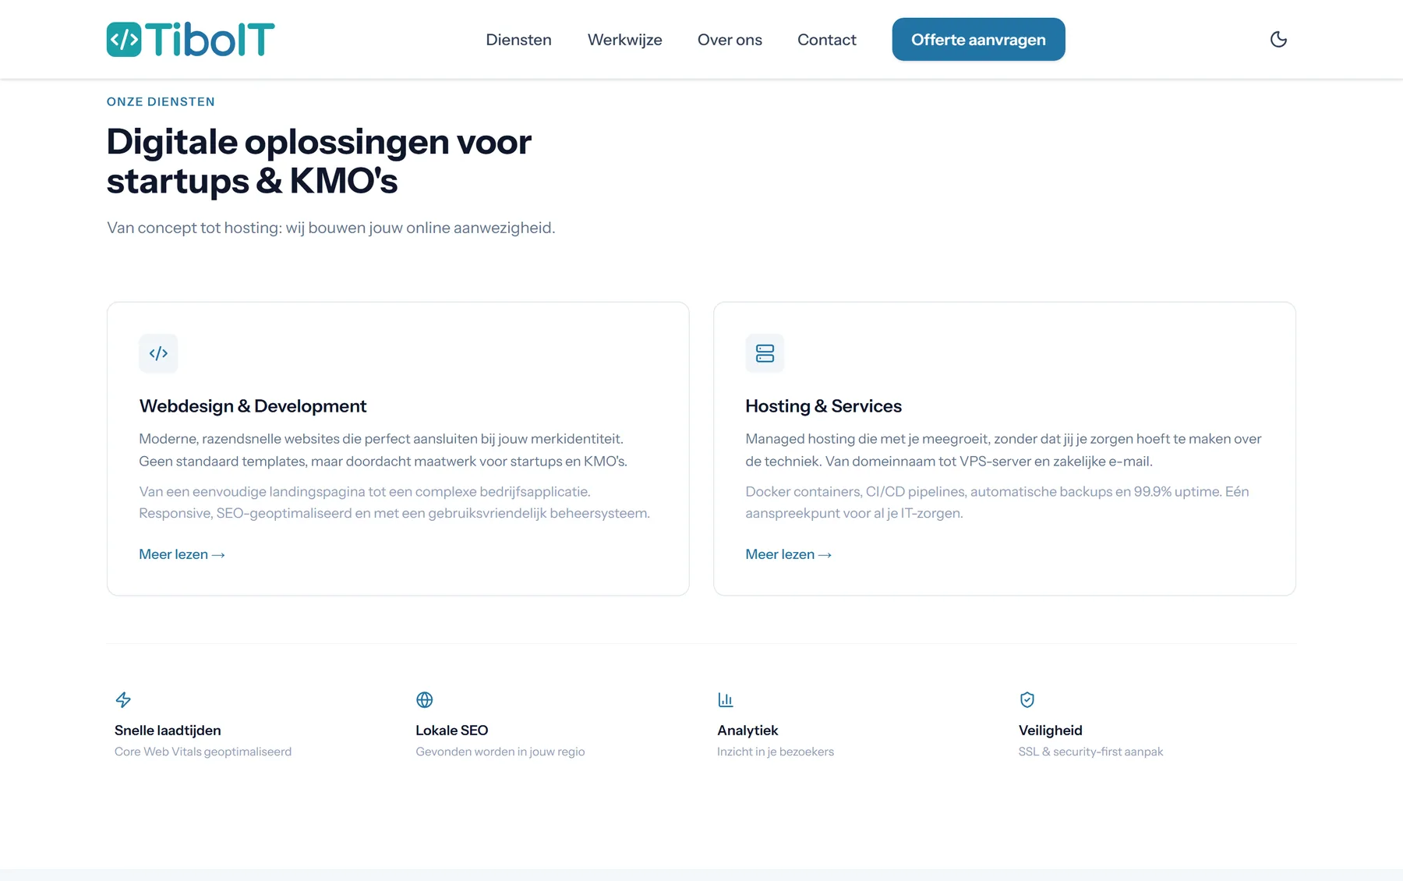This screenshot has height=881, width=1403.
Task: Click 'Gevonden worden in jouw regio' text
Action: pyautogui.click(x=500, y=752)
